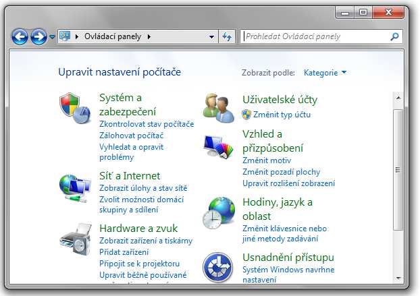Click the search magnifier icon
Screen dimensions: 420x296
click(x=394, y=36)
